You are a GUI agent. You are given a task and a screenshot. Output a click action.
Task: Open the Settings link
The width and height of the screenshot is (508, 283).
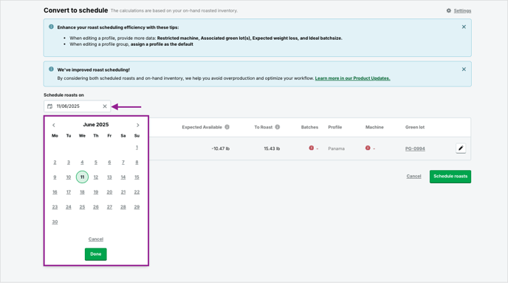coord(462,10)
